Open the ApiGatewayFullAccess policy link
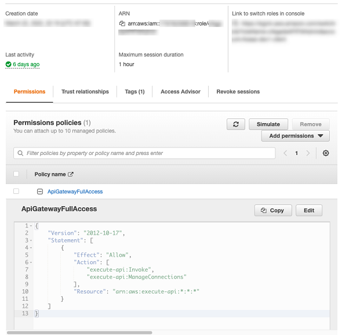342x335 pixels. point(75,192)
